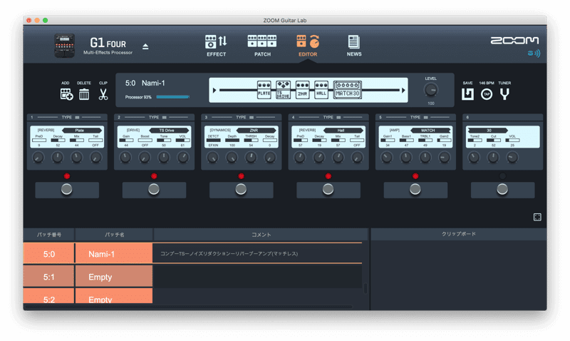Open TYPE selector for slot 3
The image size is (570, 341).
point(244,117)
